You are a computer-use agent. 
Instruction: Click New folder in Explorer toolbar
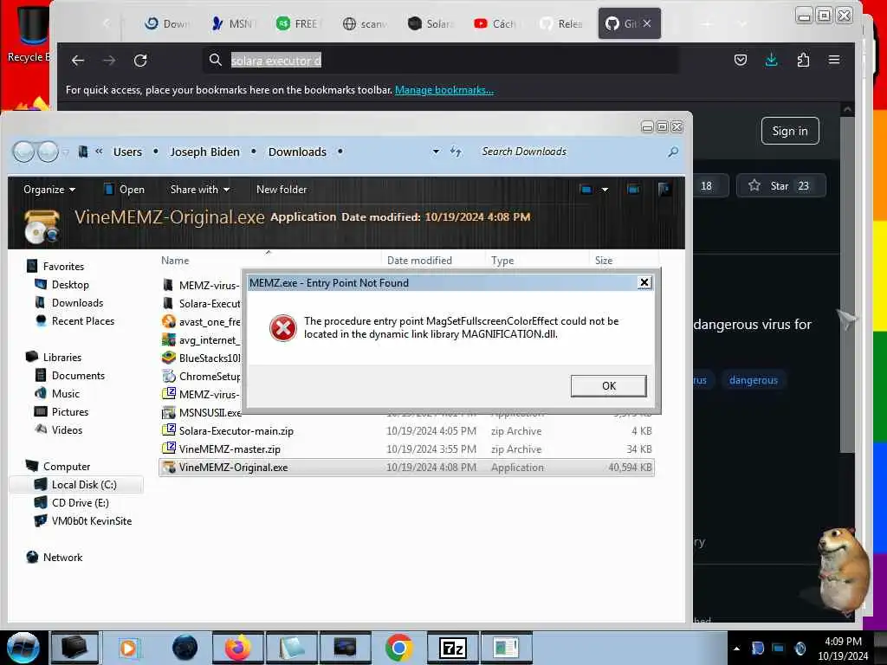[x=282, y=190]
